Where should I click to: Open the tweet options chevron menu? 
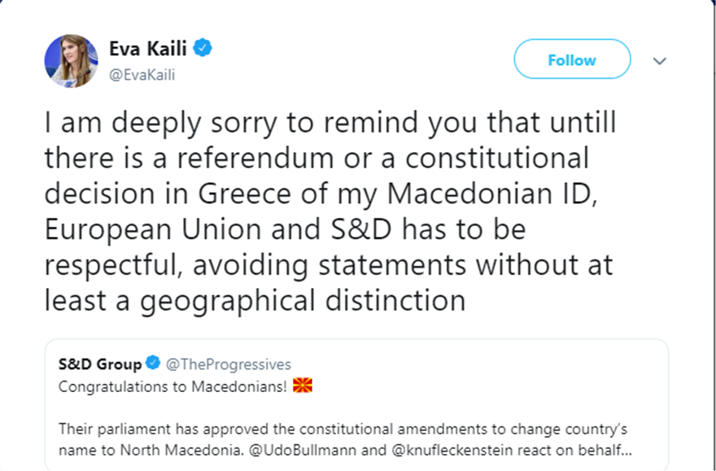point(660,61)
